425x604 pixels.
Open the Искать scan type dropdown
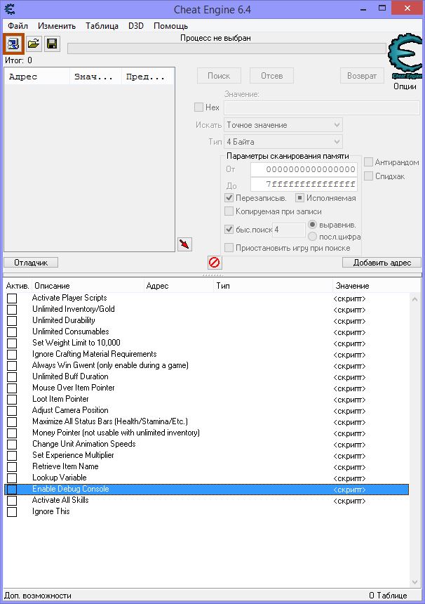(283, 125)
